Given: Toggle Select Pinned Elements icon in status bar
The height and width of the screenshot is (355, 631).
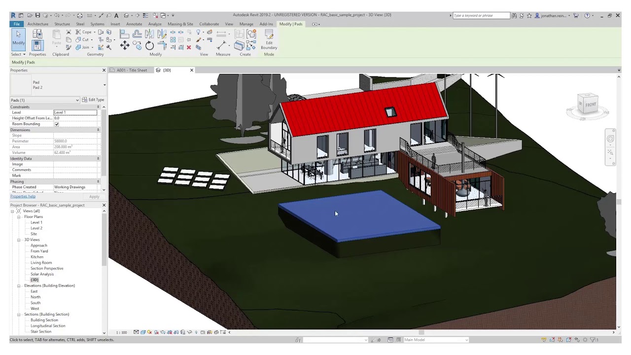Looking at the screenshot, I should click(561, 340).
